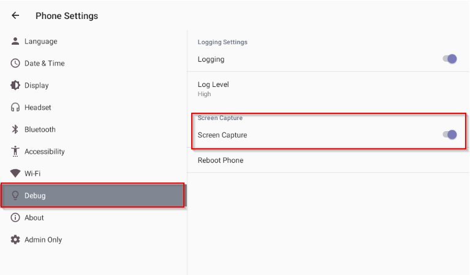Select the Admin Only menu item
This screenshot has width=470, height=275.
tap(93, 239)
